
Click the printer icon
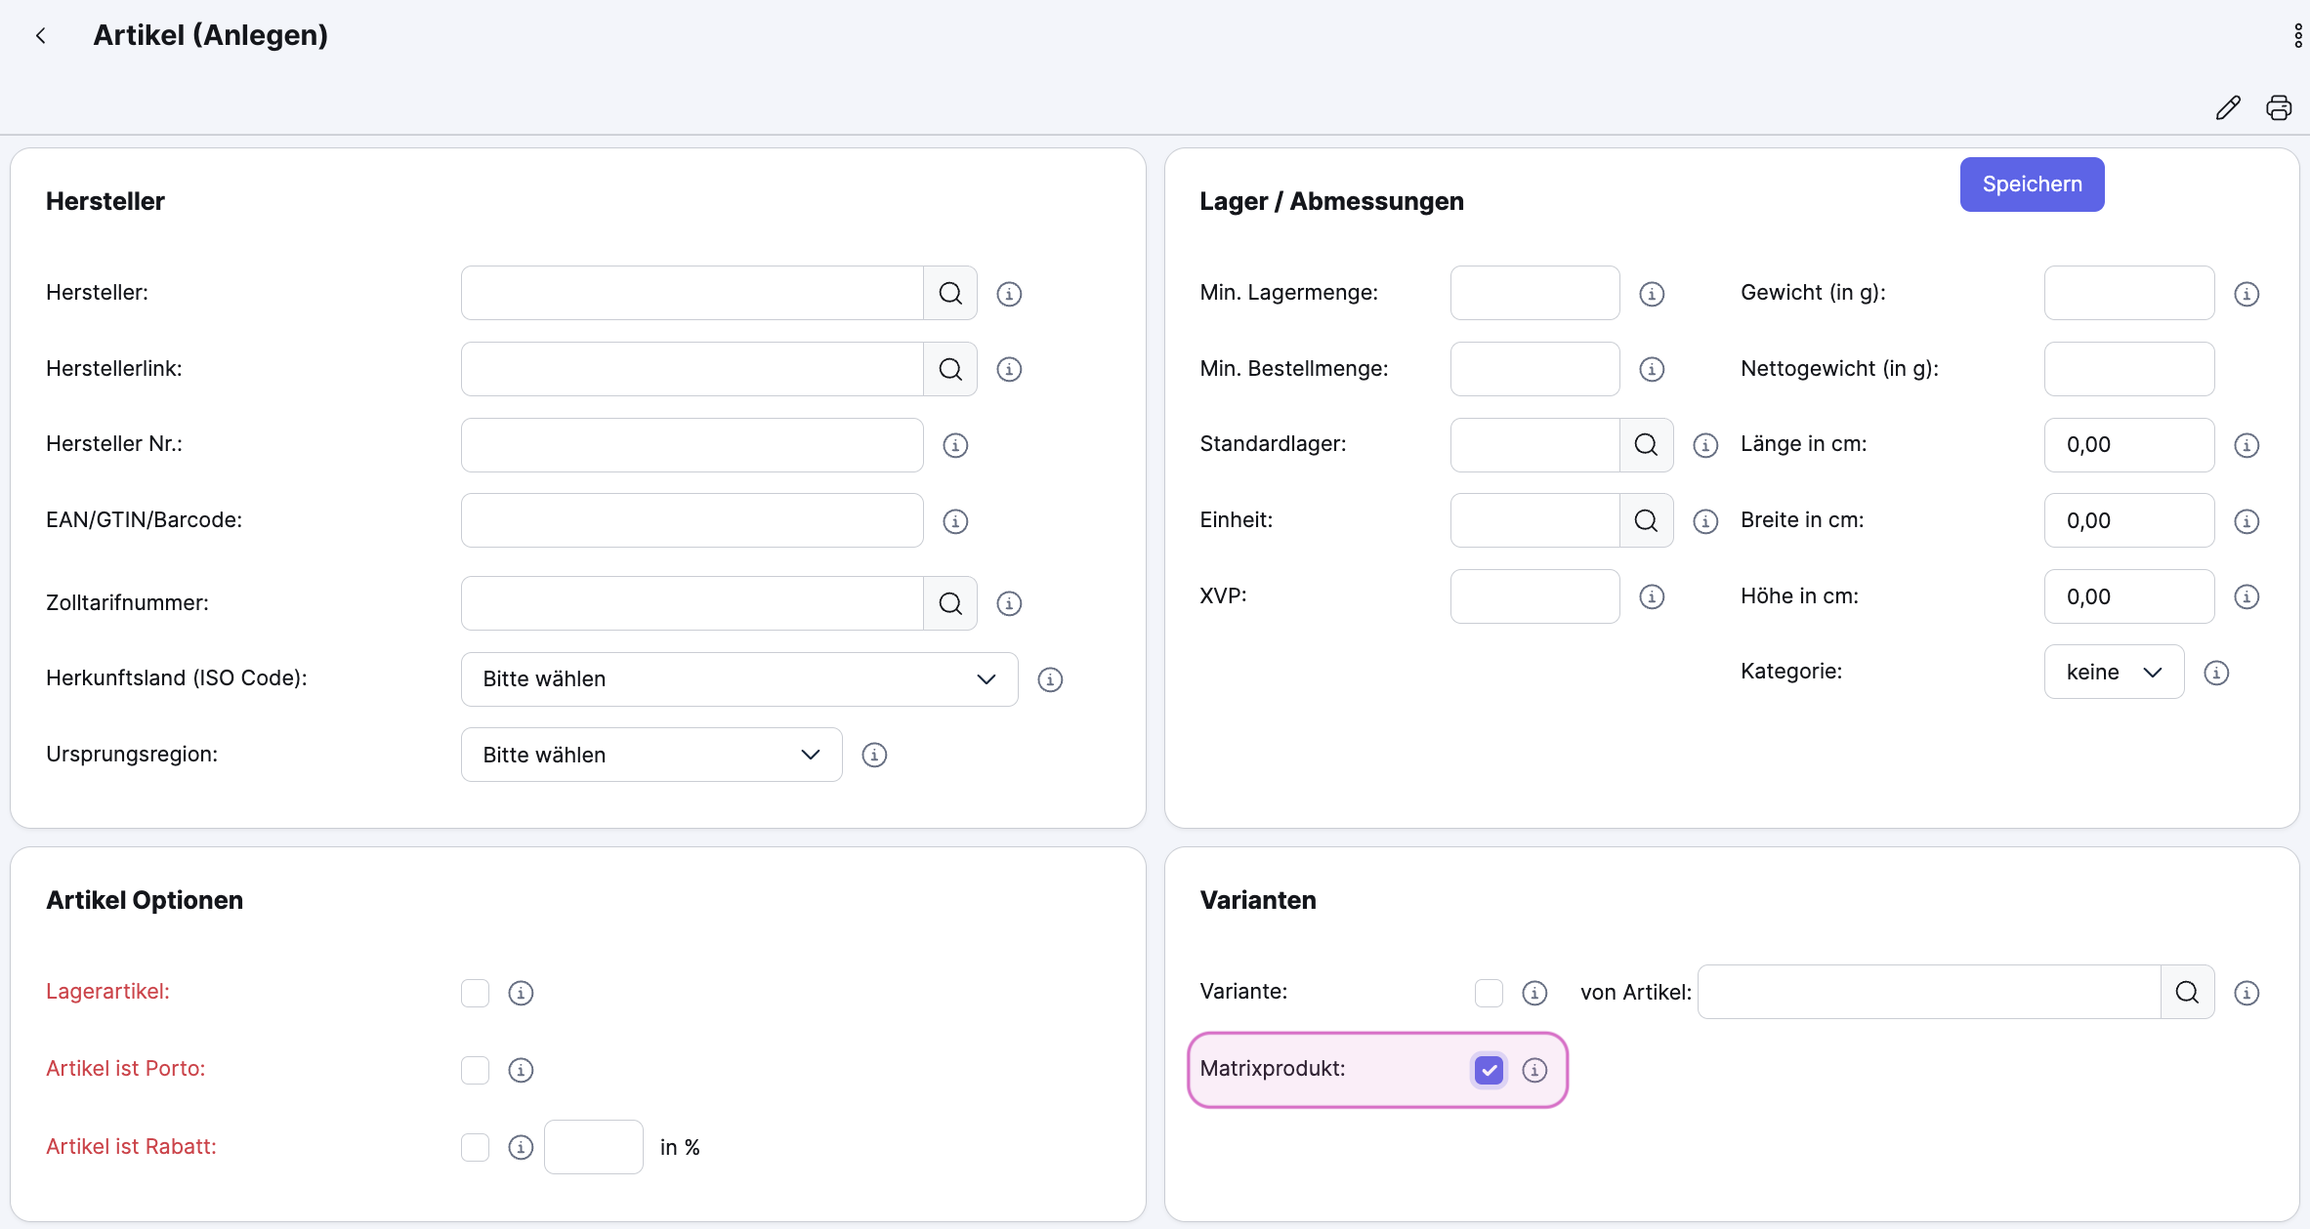click(2279, 107)
